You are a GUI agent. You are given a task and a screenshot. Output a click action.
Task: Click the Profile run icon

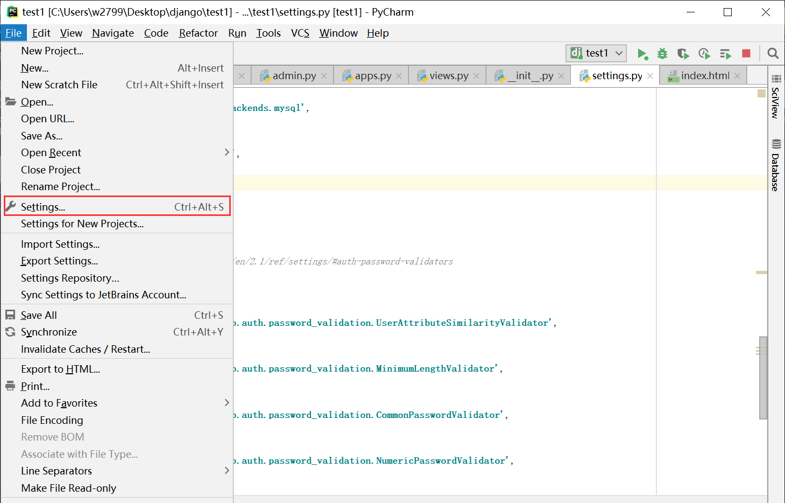(704, 53)
